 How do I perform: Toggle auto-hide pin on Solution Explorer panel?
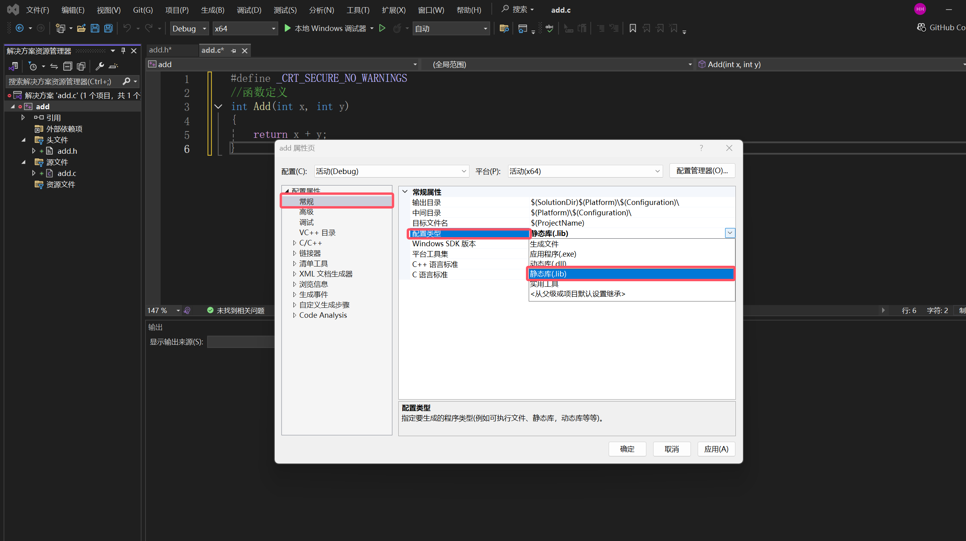point(123,51)
